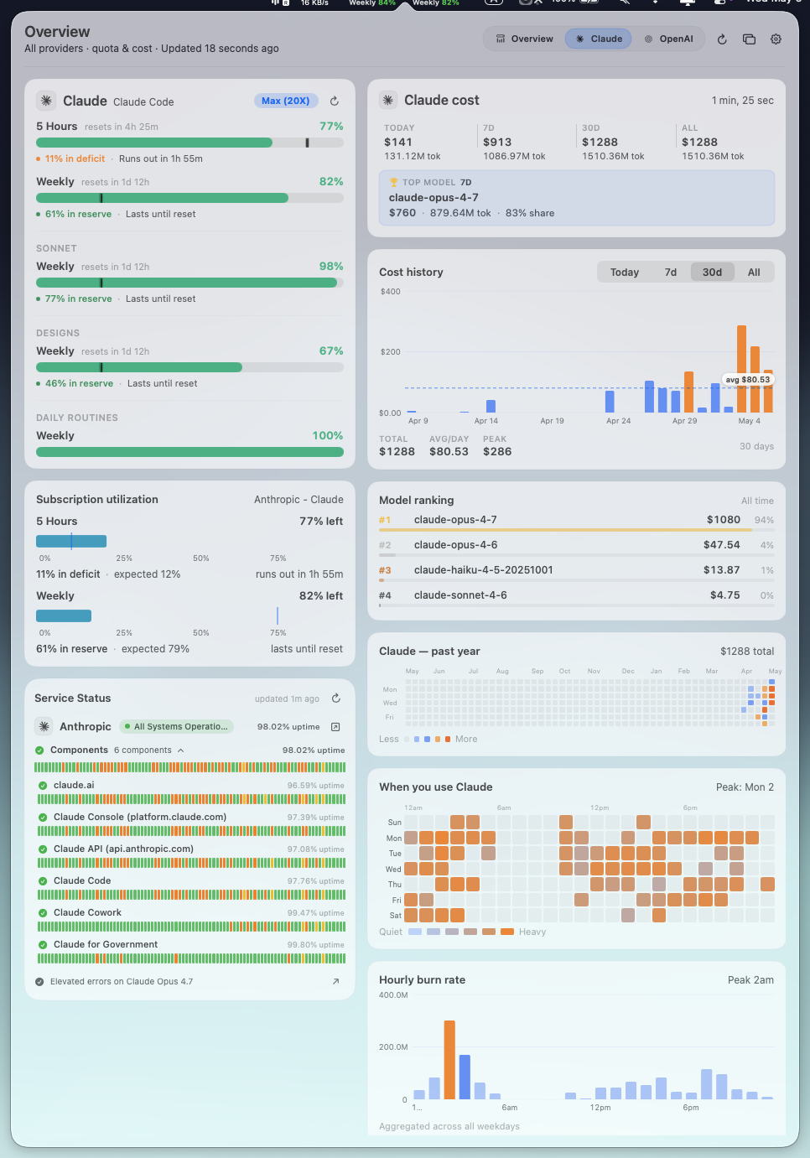Refresh the Claude Code quota card

[334, 101]
